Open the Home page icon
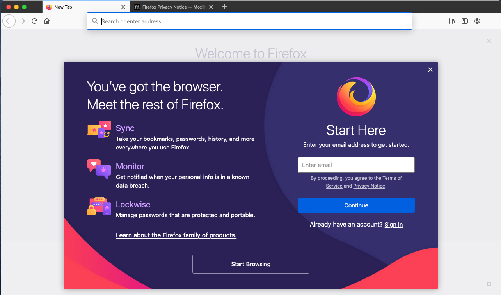501x295 pixels. (x=47, y=21)
